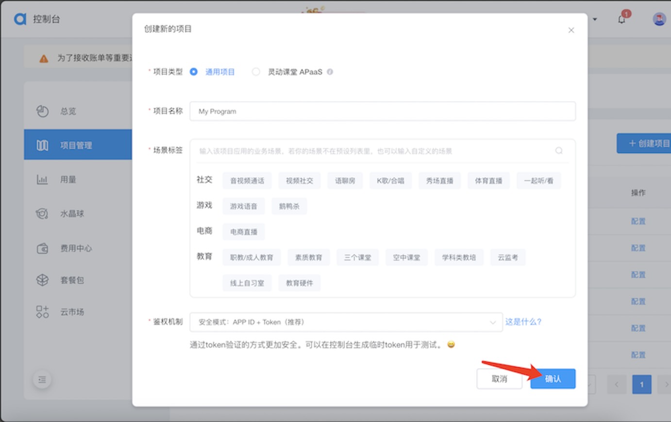
Task: Select the 三个课堂 tag
Action: (357, 258)
